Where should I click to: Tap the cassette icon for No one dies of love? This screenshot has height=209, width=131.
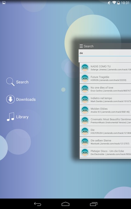(85, 89)
